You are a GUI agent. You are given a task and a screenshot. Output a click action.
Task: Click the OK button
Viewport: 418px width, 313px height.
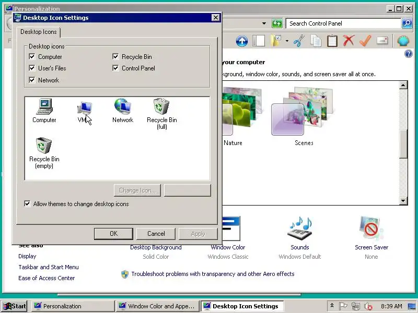tap(113, 234)
